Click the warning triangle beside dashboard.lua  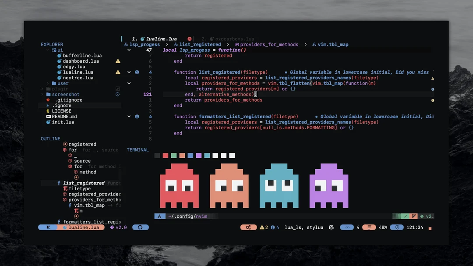(x=118, y=61)
